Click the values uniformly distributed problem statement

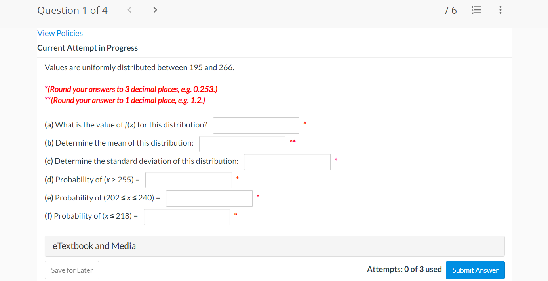(x=139, y=67)
